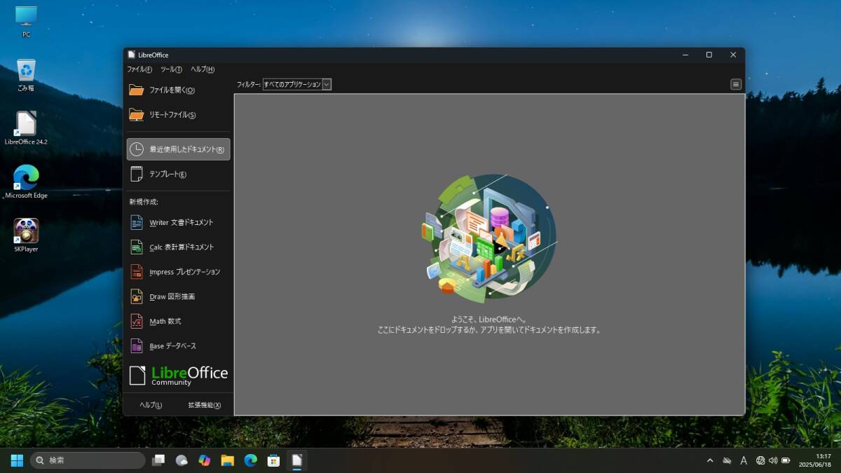Viewport: 841px width, 473px height.
Task: Click the LibreOffice Community logo in the sidebar
Action: (x=179, y=376)
